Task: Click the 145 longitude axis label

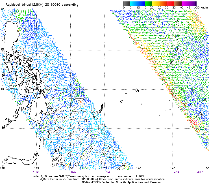Action: tap(173, 168)
